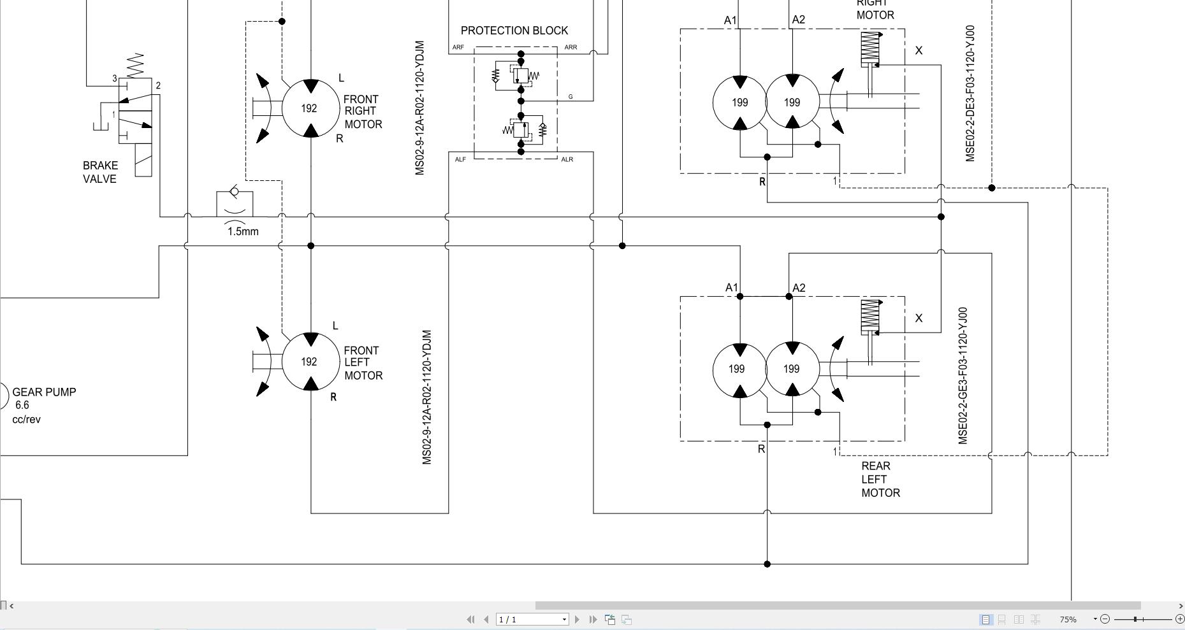Select facing pages layout
This screenshot has height=630, width=1185.
1019,619
